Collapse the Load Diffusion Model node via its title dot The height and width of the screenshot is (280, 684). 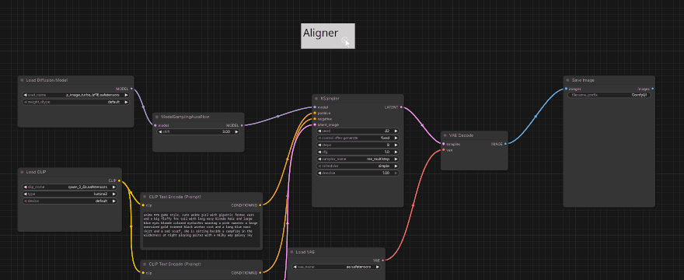tap(22, 80)
